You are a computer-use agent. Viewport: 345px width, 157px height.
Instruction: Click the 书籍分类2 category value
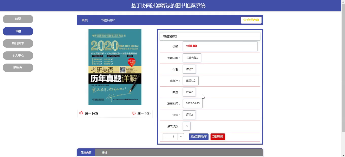click(x=192, y=58)
